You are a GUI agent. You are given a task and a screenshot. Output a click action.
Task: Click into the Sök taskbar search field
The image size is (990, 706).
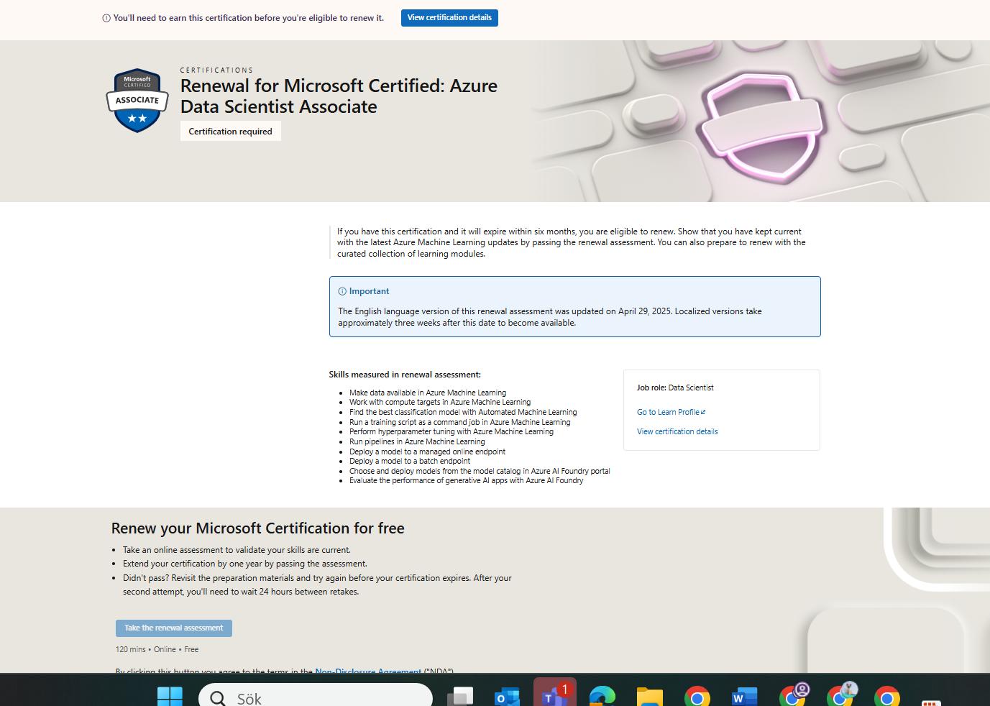(316, 696)
